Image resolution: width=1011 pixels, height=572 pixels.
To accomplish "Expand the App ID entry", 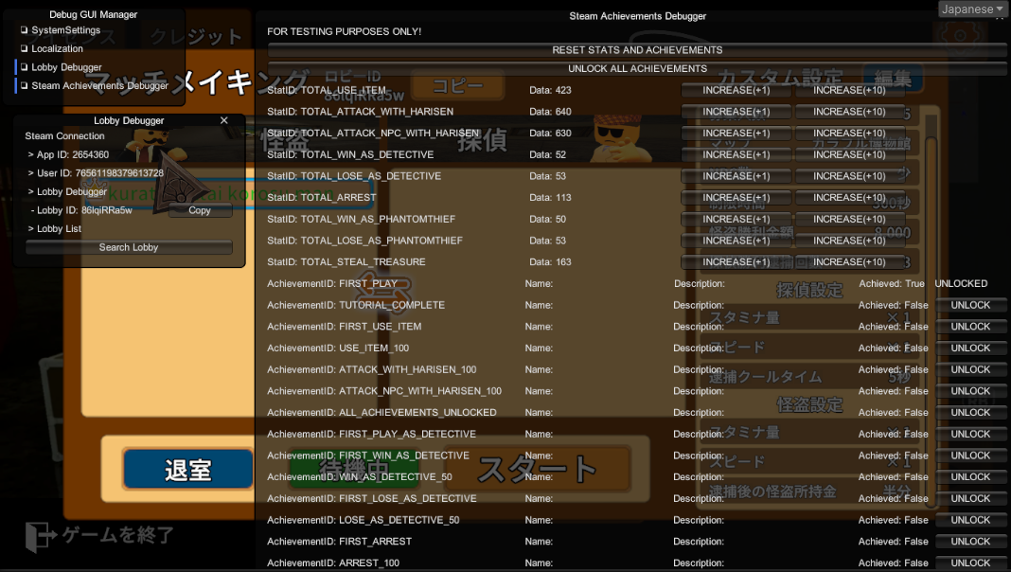I will [68, 154].
